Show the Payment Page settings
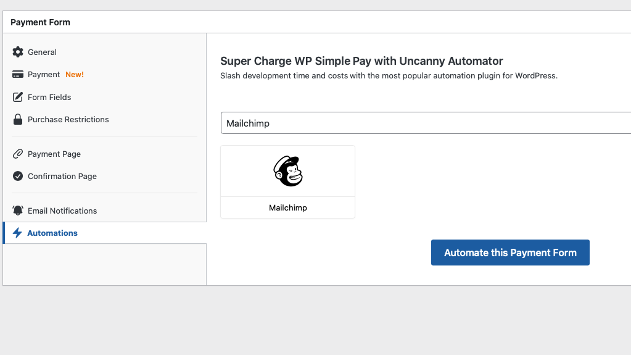The height and width of the screenshot is (355, 631). (54, 154)
